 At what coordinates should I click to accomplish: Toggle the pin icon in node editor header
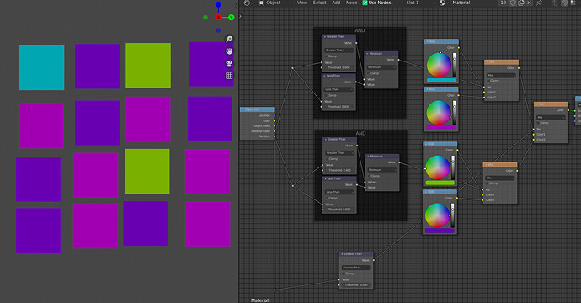539,3
